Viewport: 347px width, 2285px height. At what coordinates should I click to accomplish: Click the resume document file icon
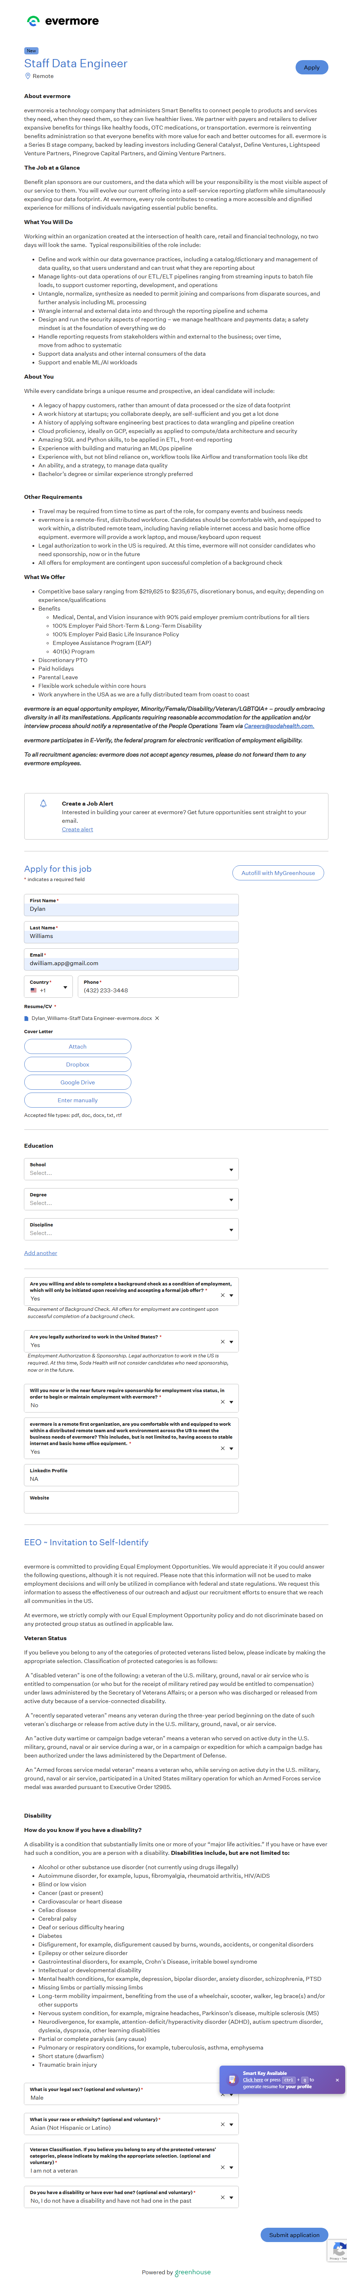pos(26,1018)
